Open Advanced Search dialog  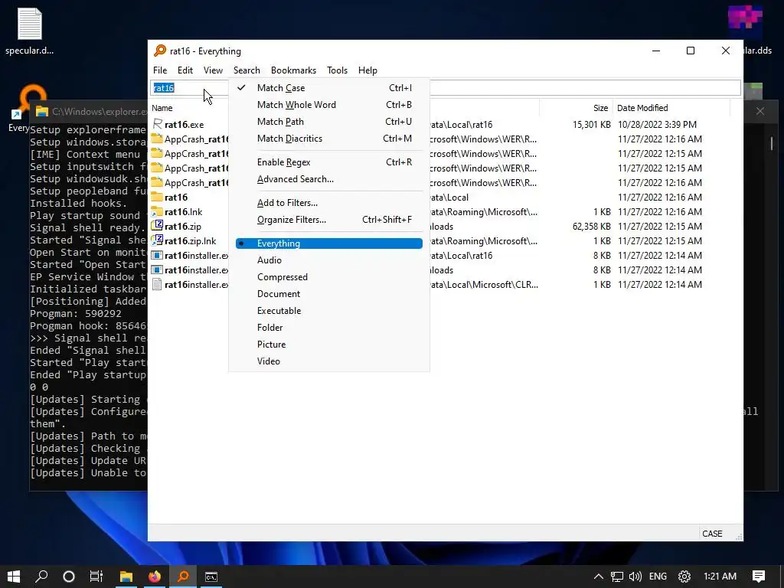coord(329,179)
